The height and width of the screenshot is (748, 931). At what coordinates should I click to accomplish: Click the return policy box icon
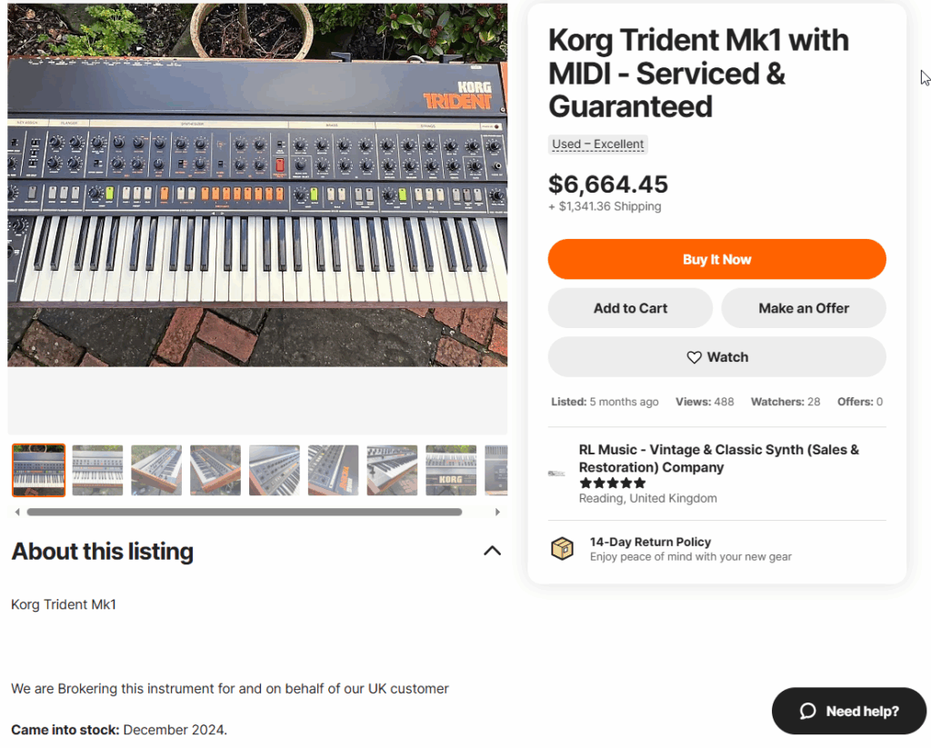point(563,549)
